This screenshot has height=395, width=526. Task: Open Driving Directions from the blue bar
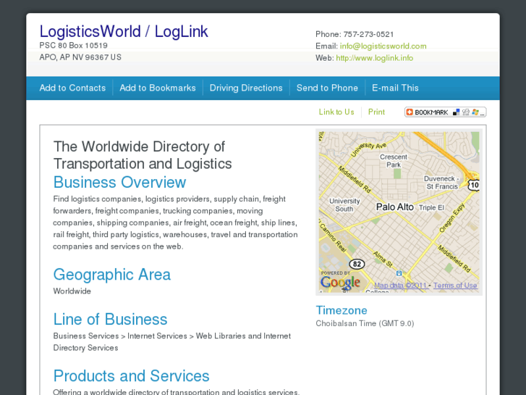pos(246,88)
